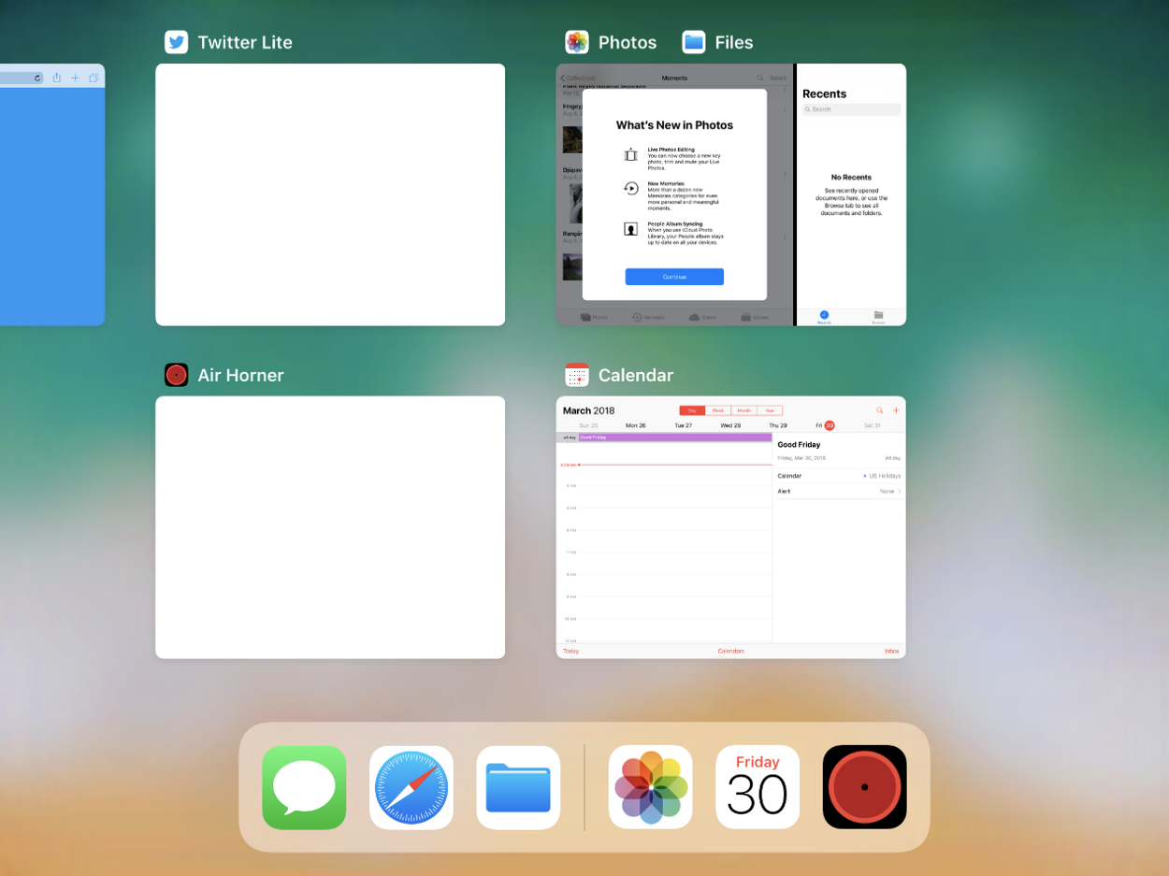
Task: Select the Year view in Calendar card
Action: click(770, 410)
